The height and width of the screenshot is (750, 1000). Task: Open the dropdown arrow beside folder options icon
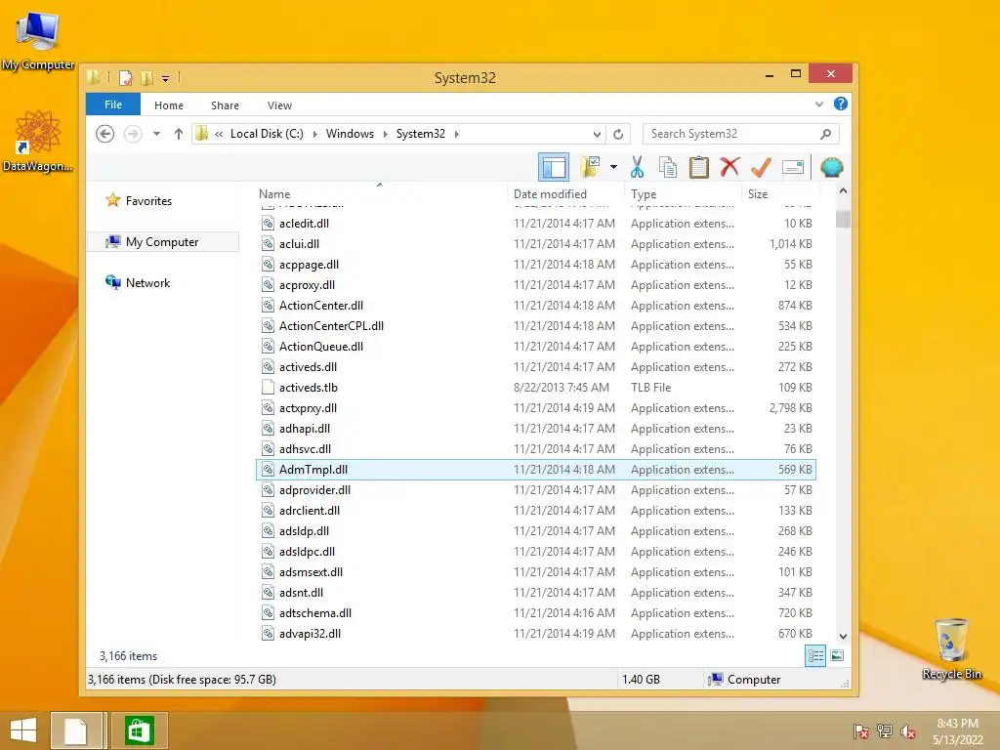tap(613, 168)
